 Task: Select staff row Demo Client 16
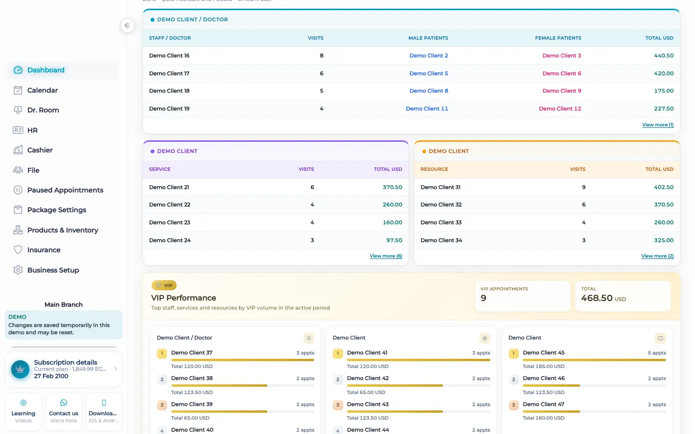point(411,55)
